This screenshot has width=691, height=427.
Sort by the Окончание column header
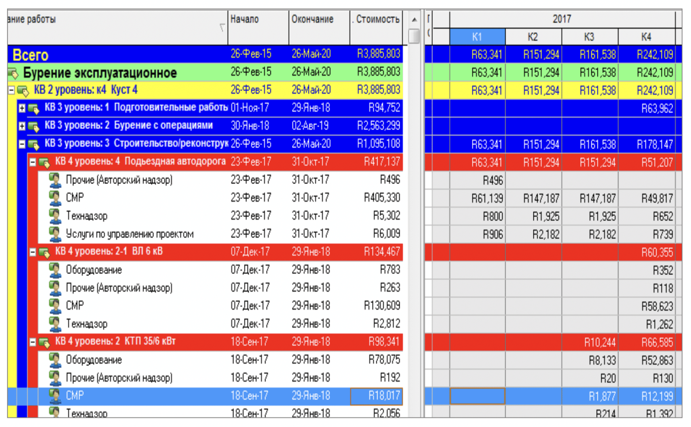pyautogui.click(x=319, y=27)
